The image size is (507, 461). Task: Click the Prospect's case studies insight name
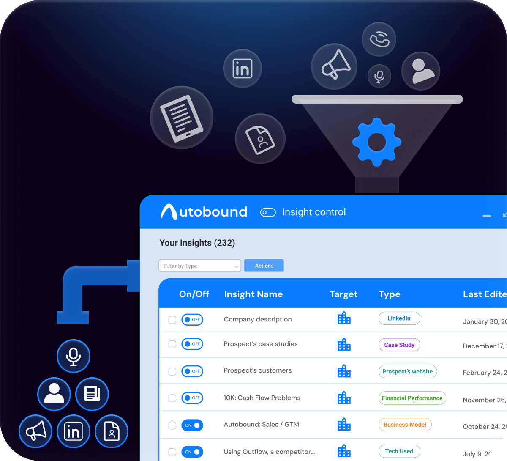click(261, 344)
